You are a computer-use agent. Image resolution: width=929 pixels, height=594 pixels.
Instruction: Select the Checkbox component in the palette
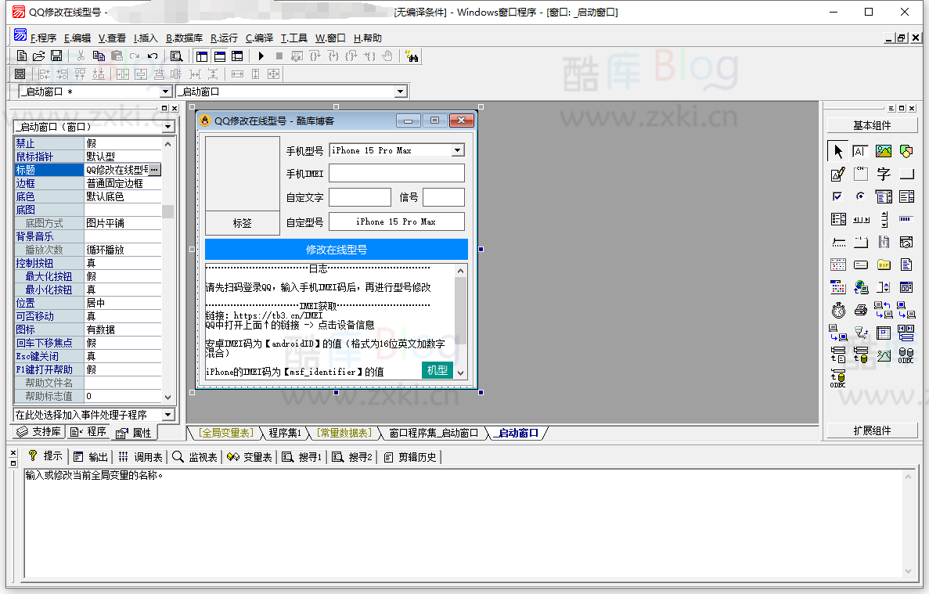838,196
